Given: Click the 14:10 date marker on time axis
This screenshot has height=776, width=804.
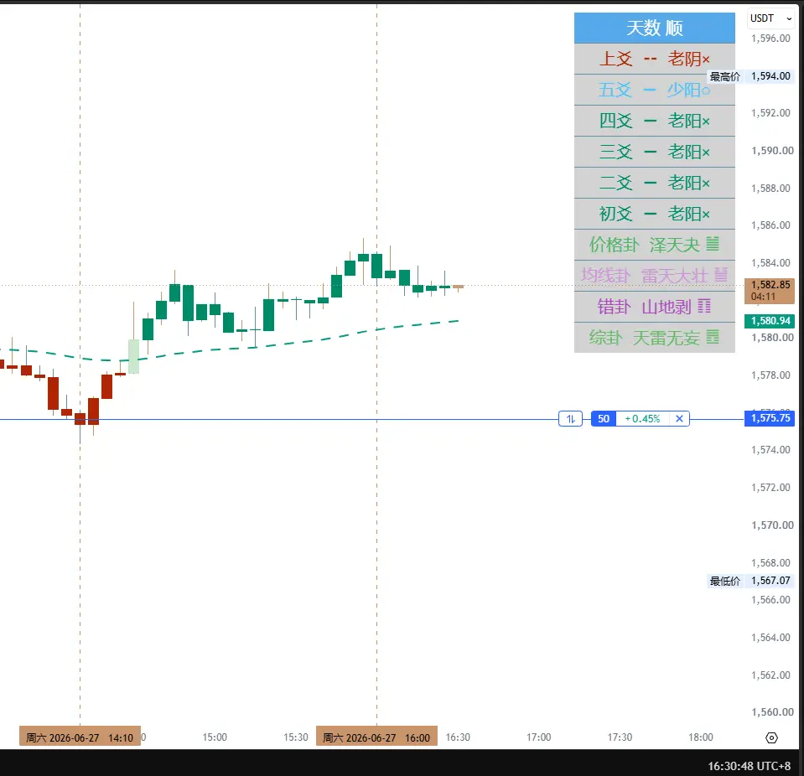Looking at the screenshot, I should 80,737.
